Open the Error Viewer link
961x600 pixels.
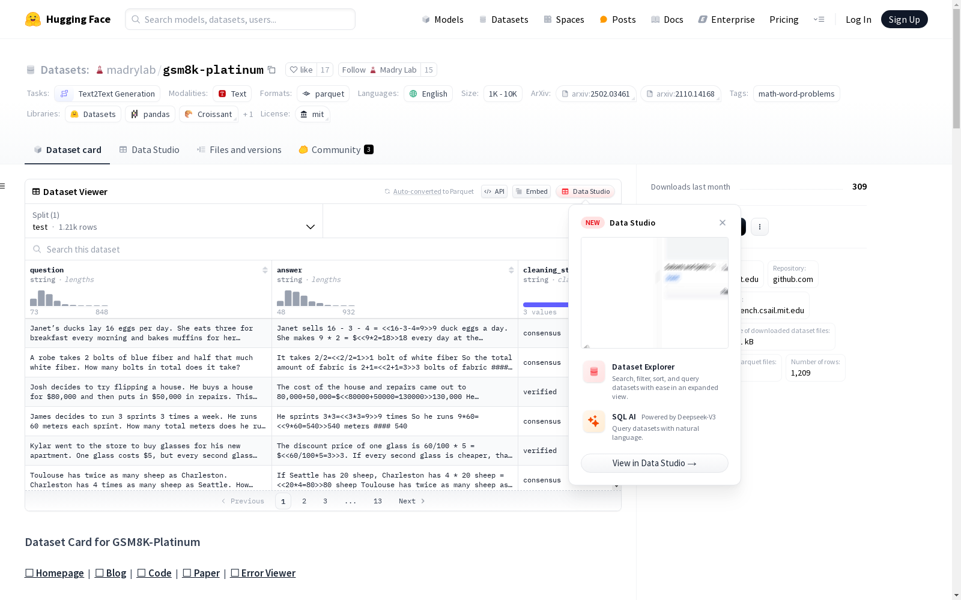263,573
